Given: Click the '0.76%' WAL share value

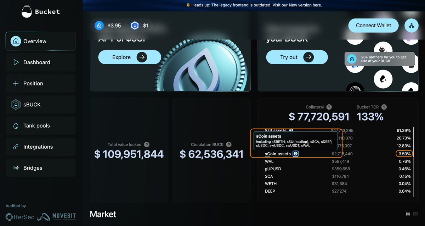Looking at the screenshot, I should tap(404, 161).
